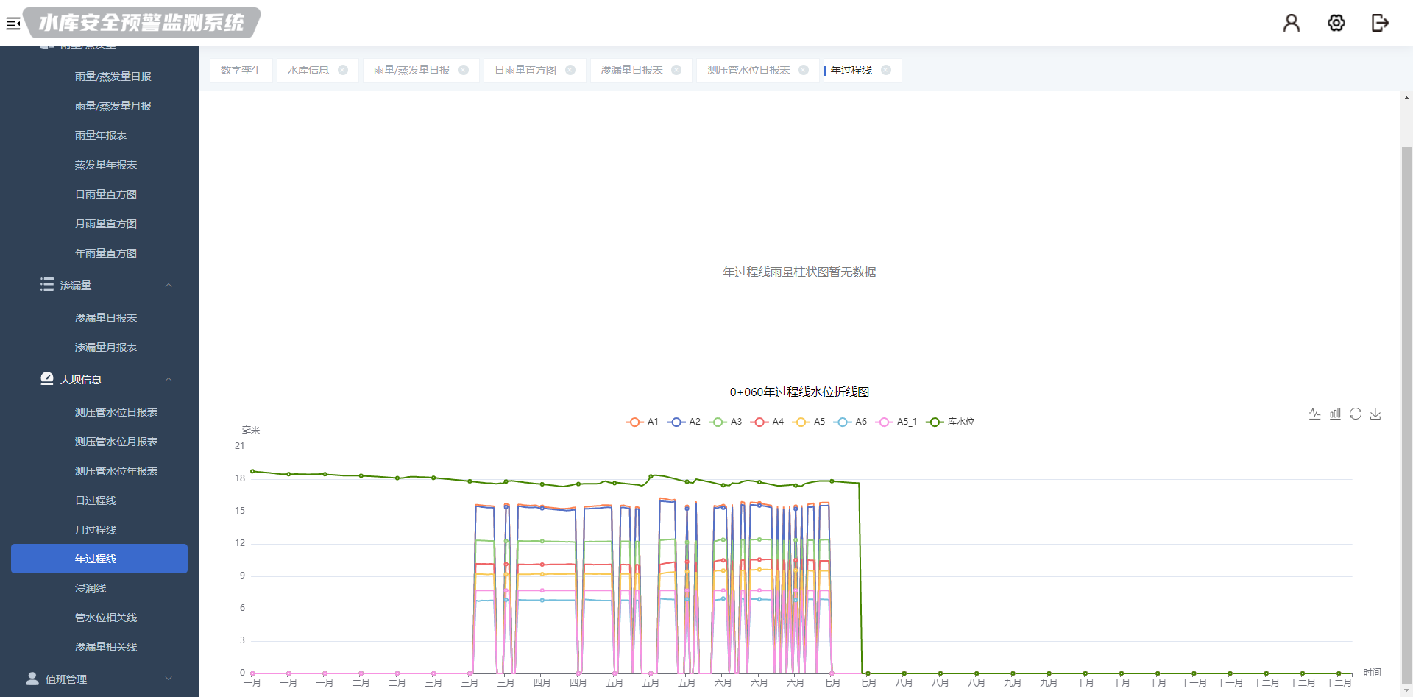1413x697 pixels.
Task: Open the user profile icon
Action: point(1291,23)
